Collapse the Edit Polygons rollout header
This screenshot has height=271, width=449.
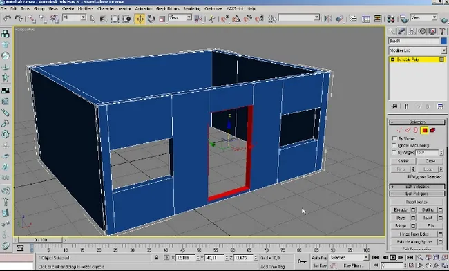(x=417, y=194)
